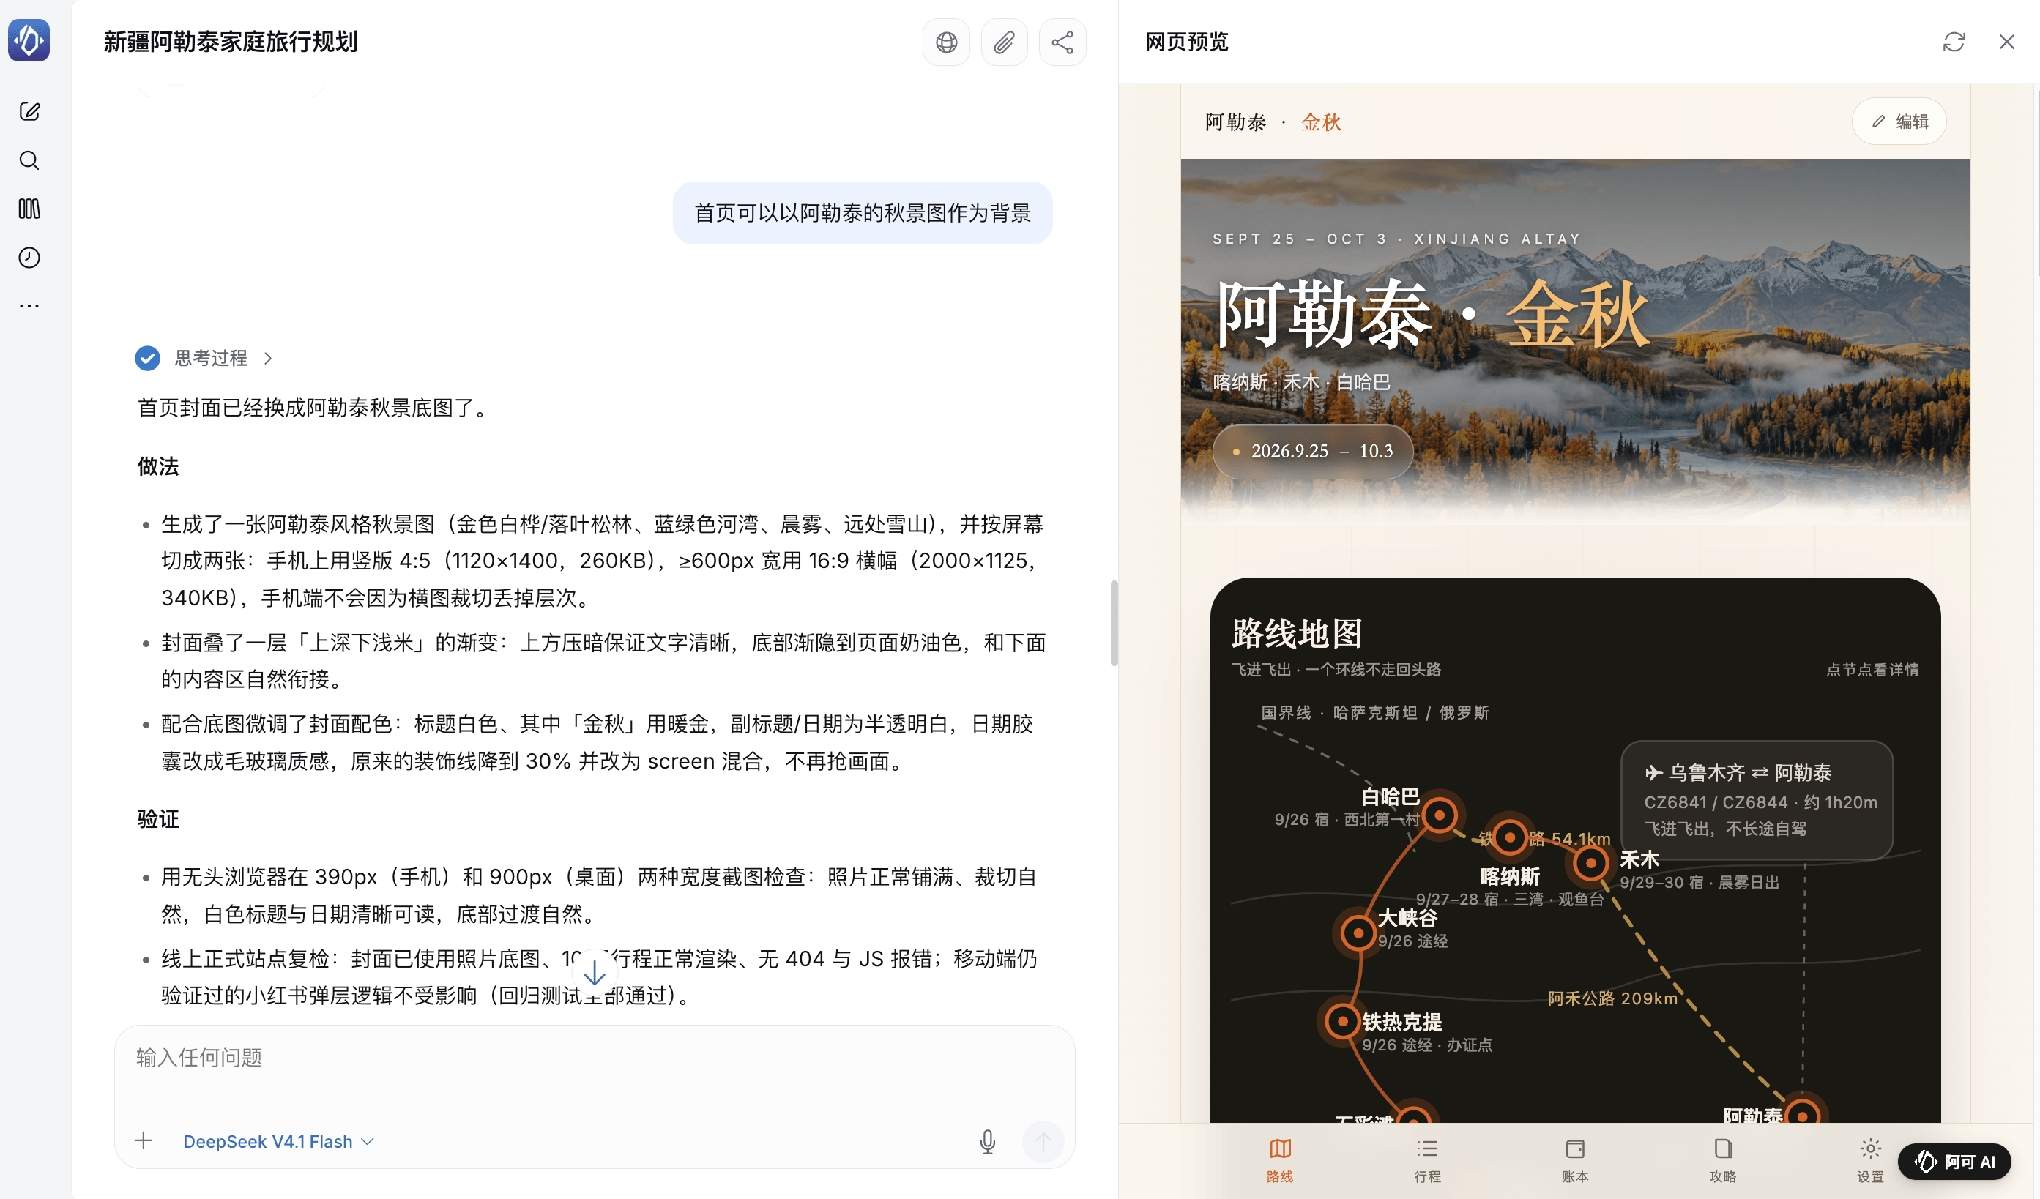Select the 白哈巴 map node
Screen dimensions: 2040x1199
pos(1440,815)
